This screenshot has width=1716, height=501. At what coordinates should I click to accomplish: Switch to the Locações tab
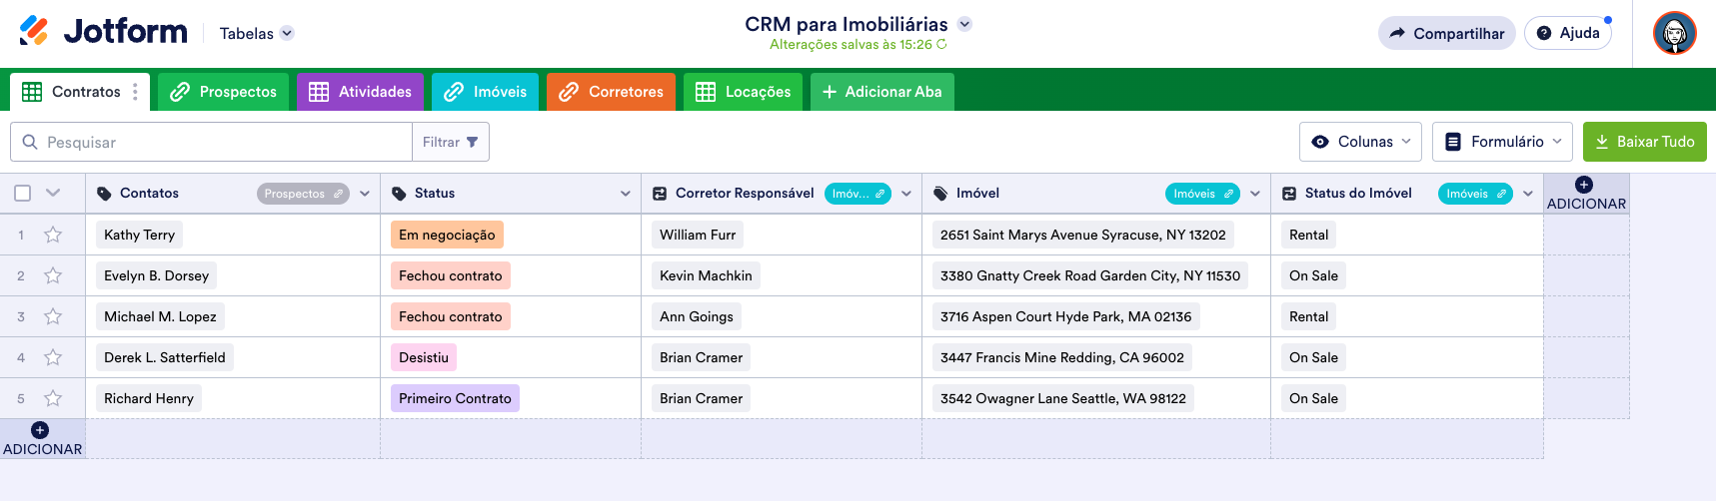coord(744,92)
